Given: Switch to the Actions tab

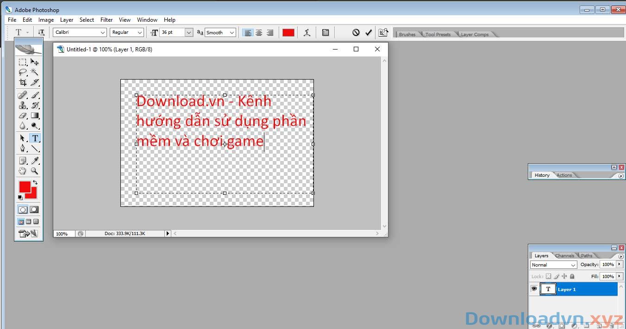Looking at the screenshot, I should click(564, 175).
